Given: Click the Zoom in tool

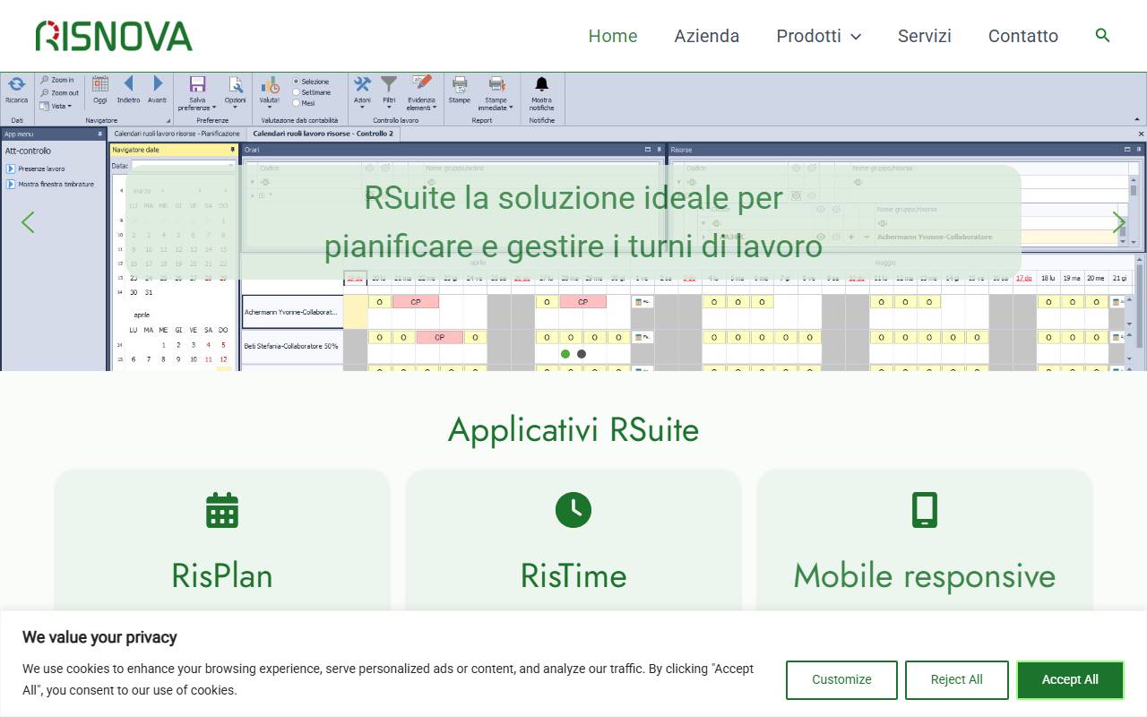Looking at the screenshot, I should click(57, 80).
